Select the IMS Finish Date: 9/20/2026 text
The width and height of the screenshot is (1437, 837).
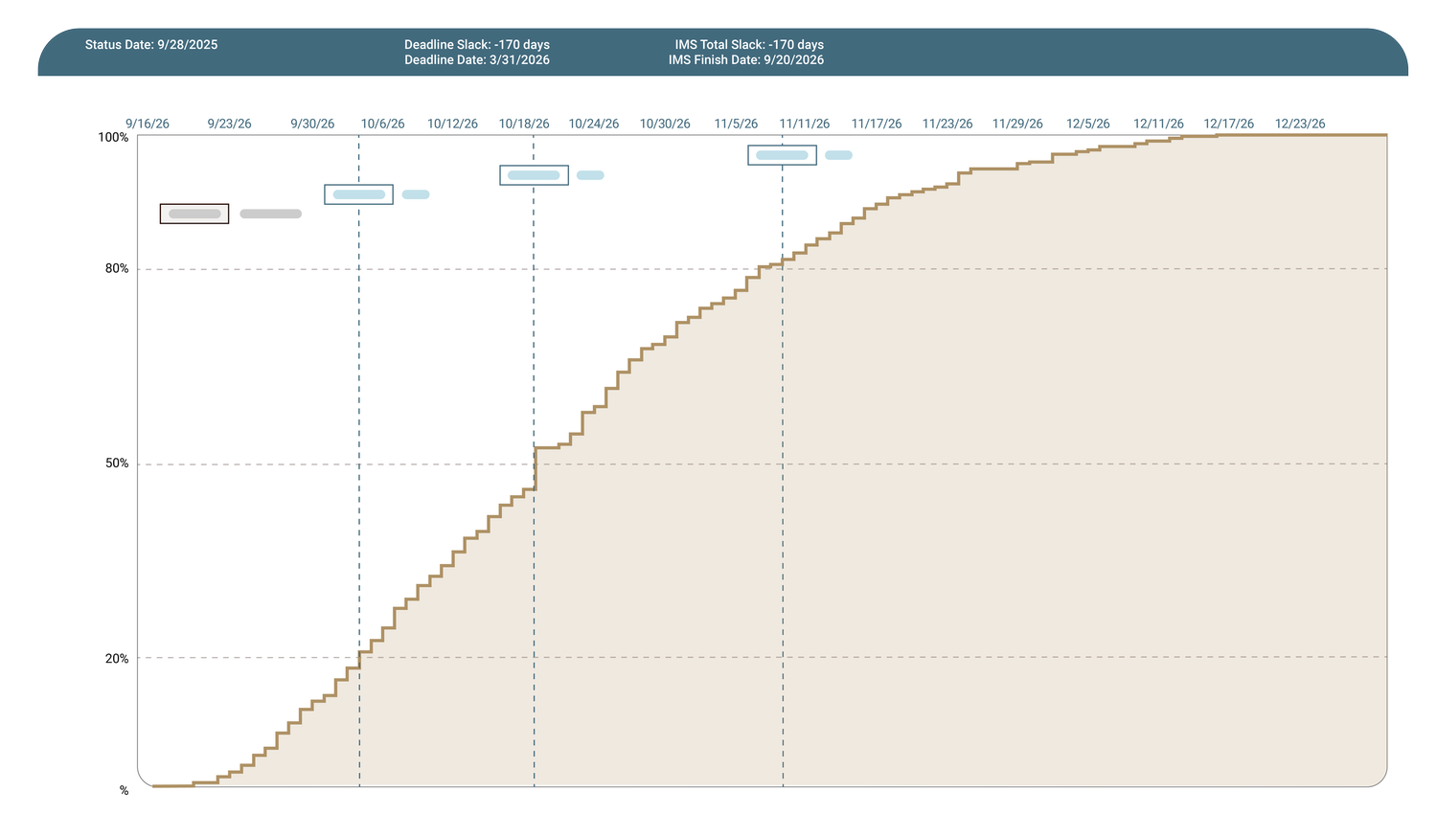pyautogui.click(x=747, y=59)
